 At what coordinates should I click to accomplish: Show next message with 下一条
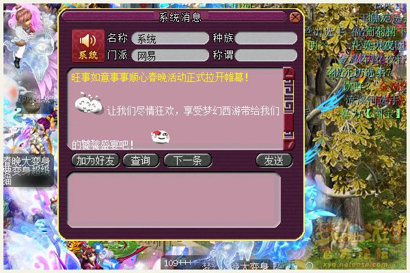[188, 160]
